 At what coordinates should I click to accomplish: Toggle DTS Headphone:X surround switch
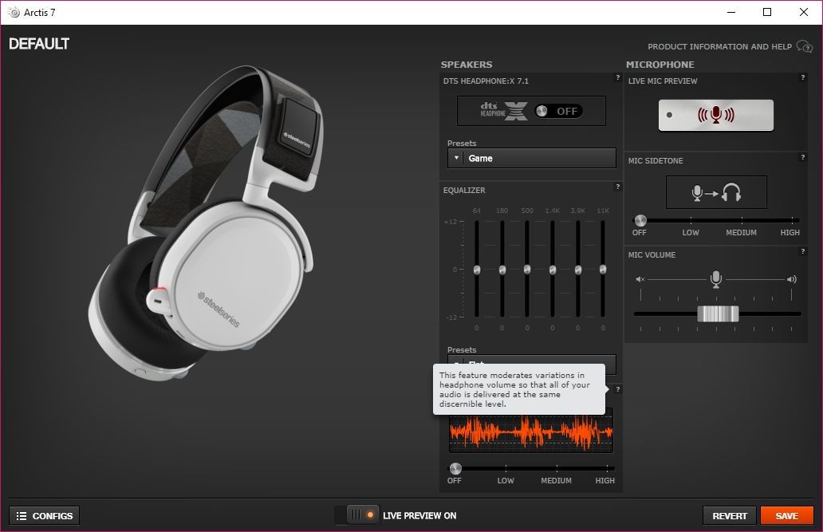[558, 111]
